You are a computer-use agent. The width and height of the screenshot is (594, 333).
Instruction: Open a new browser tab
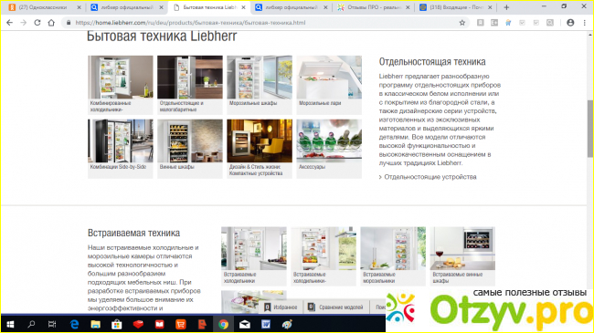tap(506, 7)
